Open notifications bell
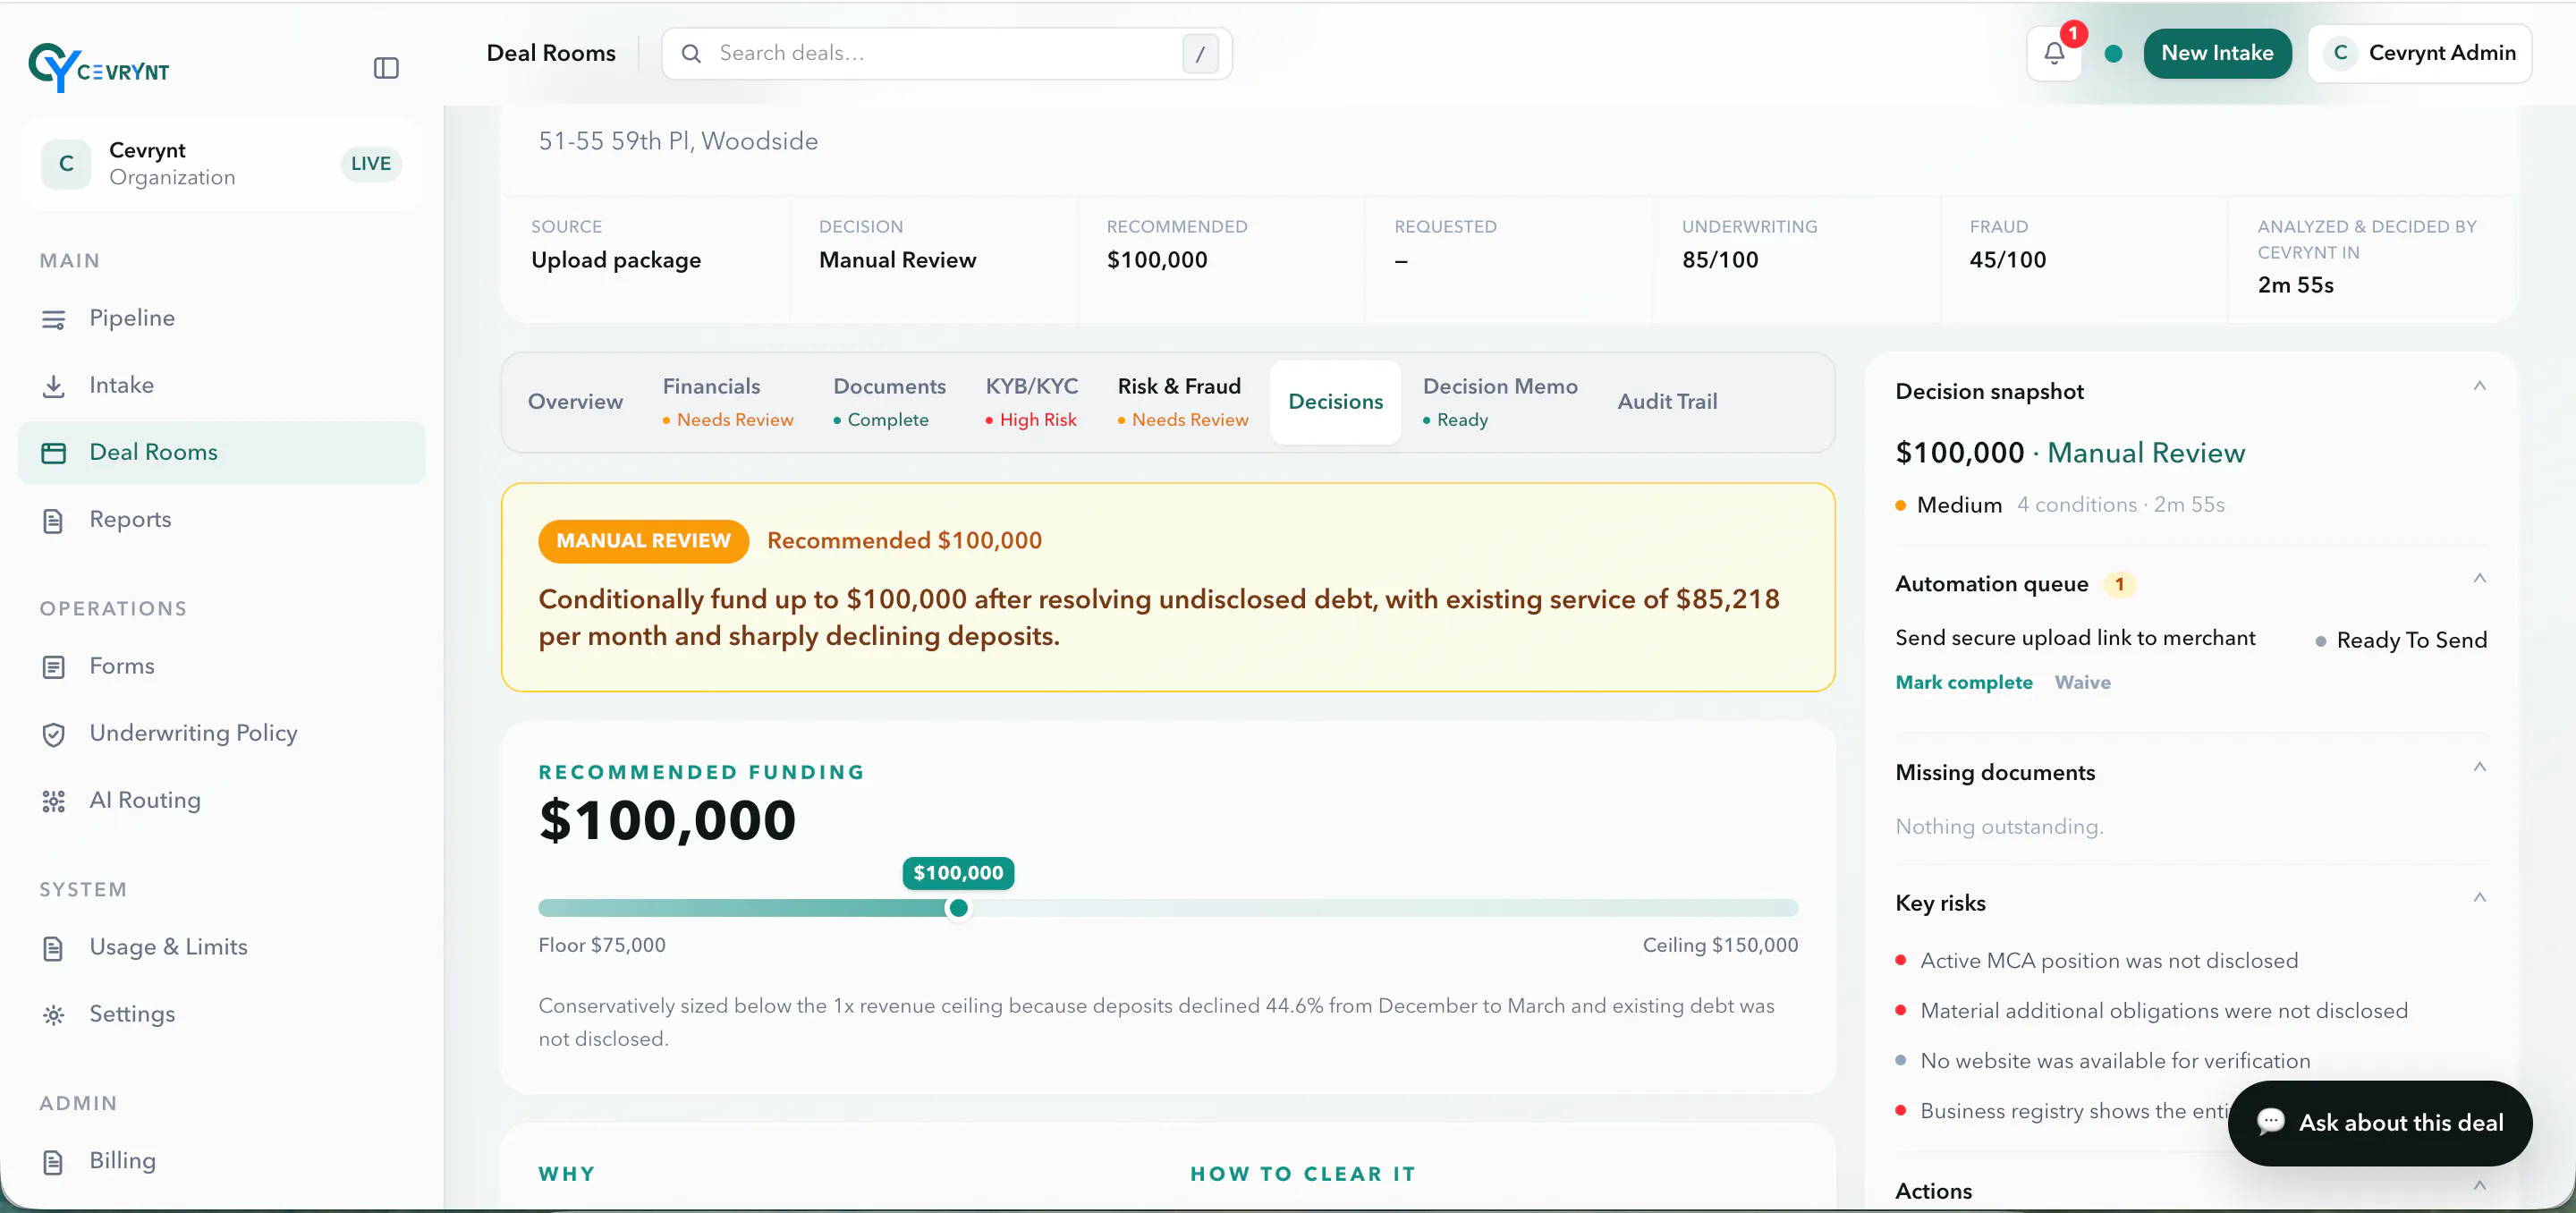Image resolution: width=2576 pixels, height=1213 pixels. 2054,53
